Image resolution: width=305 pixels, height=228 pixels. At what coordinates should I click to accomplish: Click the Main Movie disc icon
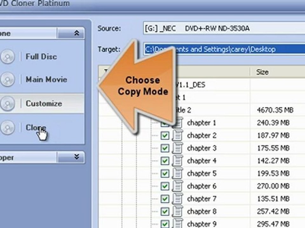click(x=7, y=79)
